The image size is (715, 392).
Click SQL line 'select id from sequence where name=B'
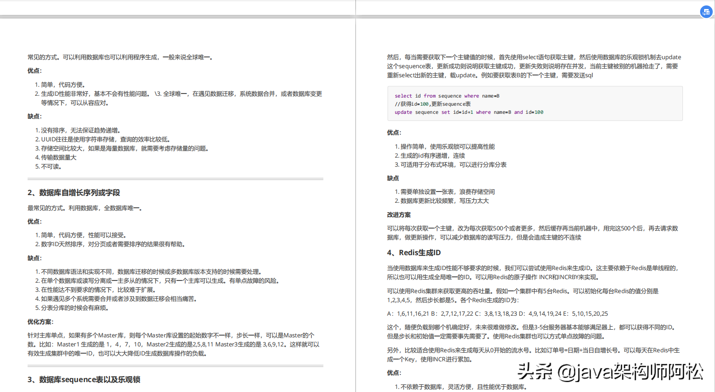[447, 96]
